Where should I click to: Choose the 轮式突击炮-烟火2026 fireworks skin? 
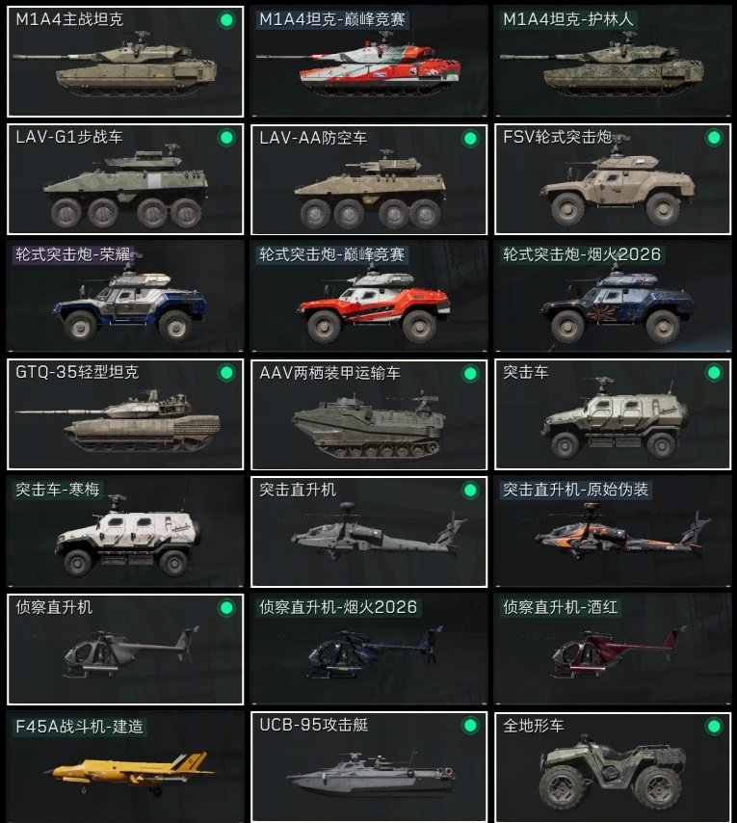[613, 297]
